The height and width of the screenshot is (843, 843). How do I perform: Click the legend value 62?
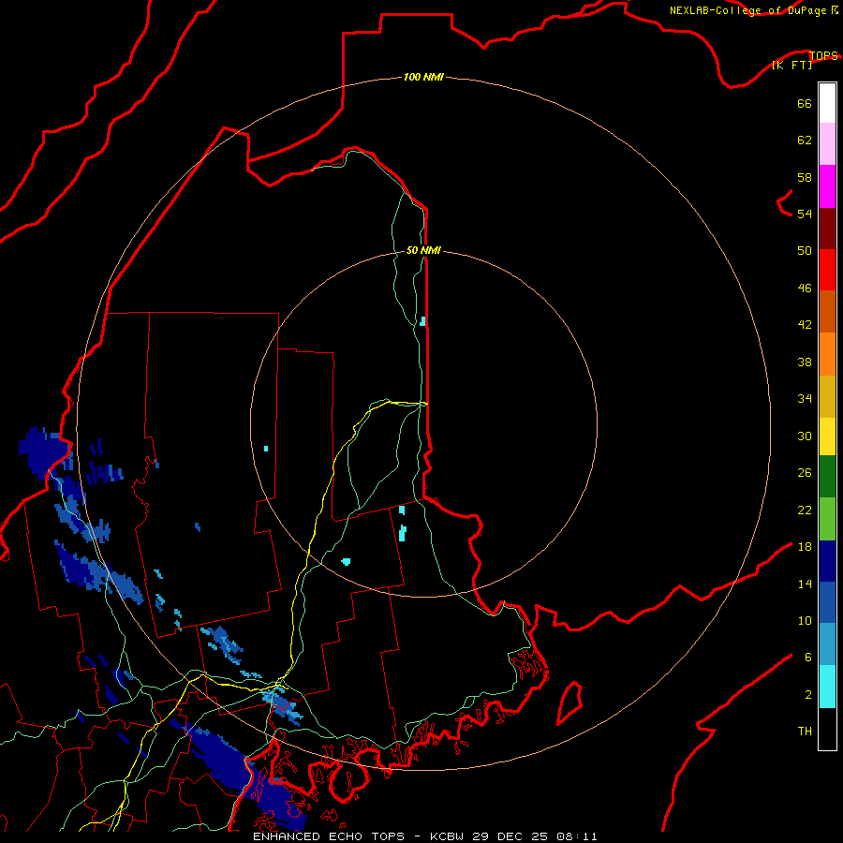[805, 140]
